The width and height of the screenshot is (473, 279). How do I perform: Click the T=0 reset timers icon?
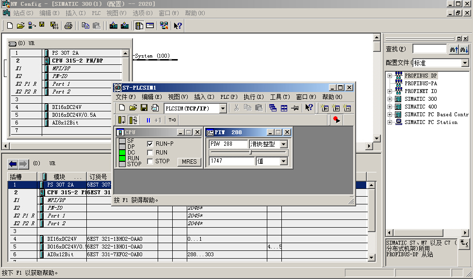[172, 120]
